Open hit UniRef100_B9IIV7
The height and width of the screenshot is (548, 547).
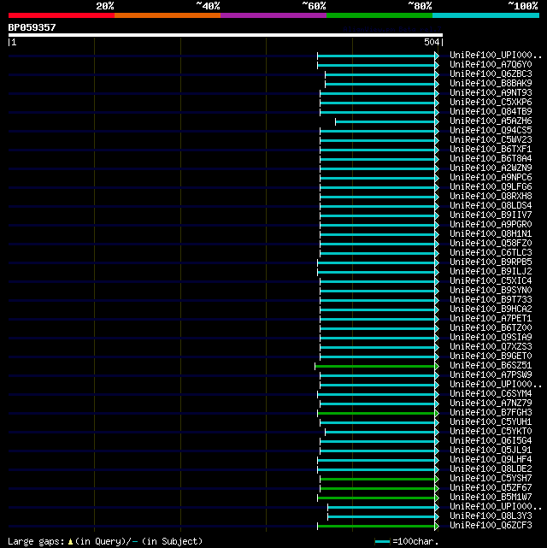491,215
